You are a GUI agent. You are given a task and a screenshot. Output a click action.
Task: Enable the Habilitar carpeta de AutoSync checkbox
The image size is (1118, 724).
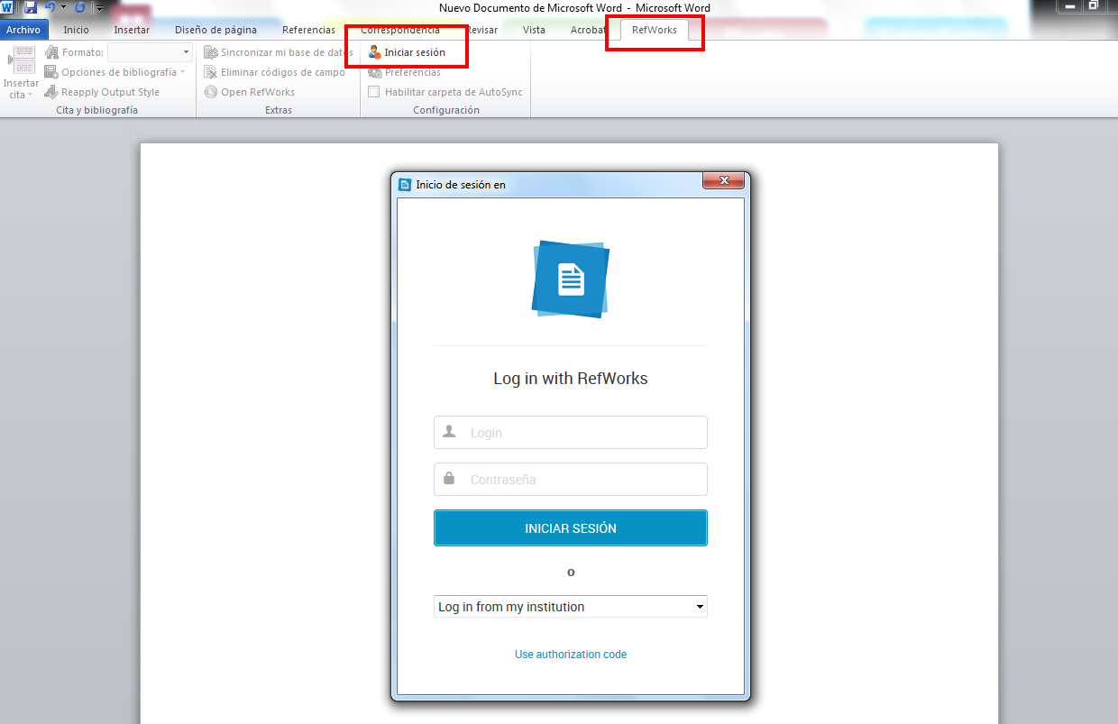[374, 92]
